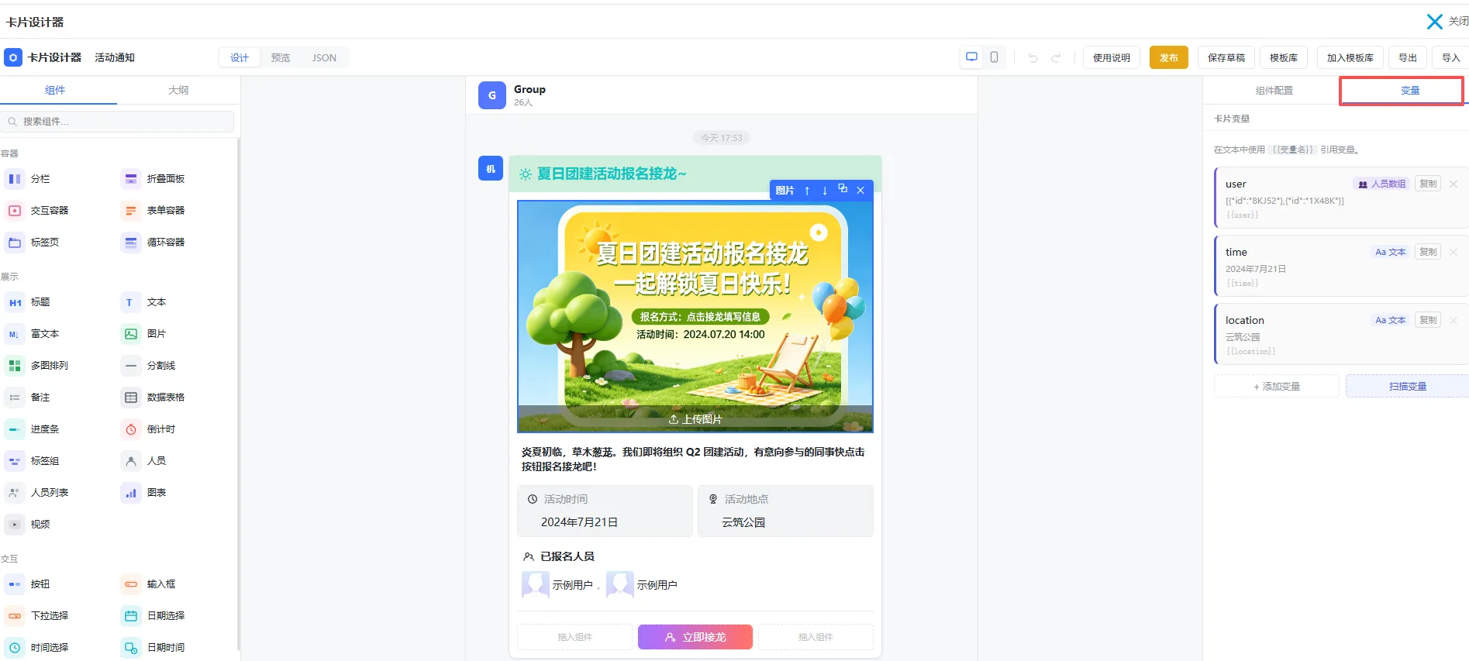Copy the time variable with 复制
Image resolution: width=1469 pixels, height=661 pixels.
tap(1428, 252)
